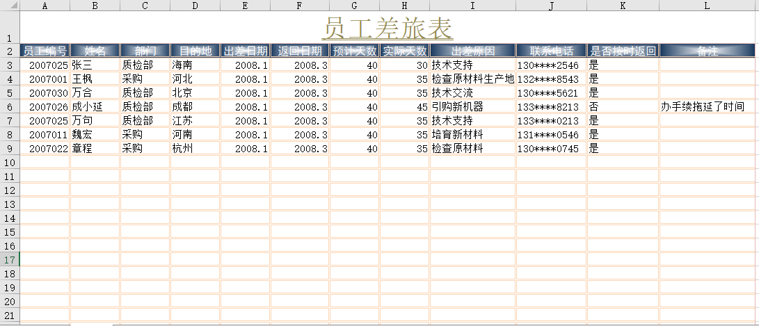The height and width of the screenshot is (326, 759).
Task: Click the 备注 header cell
Action: [x=708, y=51]
